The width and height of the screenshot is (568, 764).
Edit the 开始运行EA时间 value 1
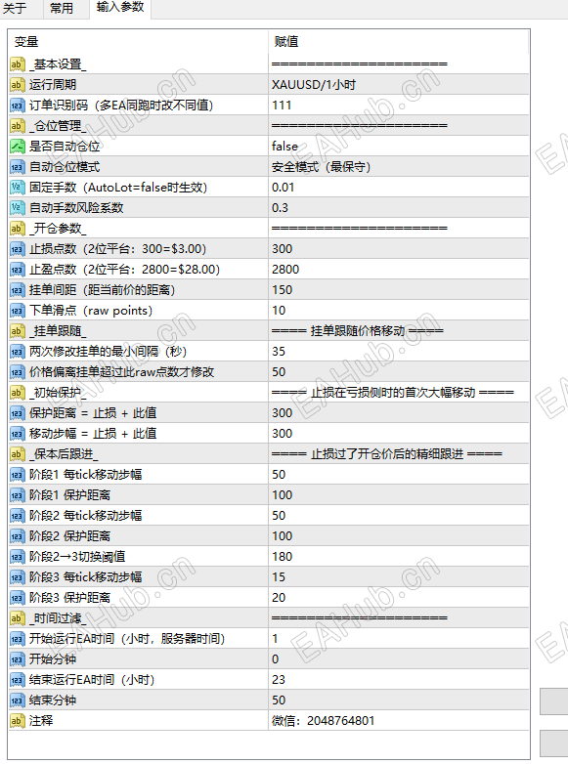(x=398, y=639)
